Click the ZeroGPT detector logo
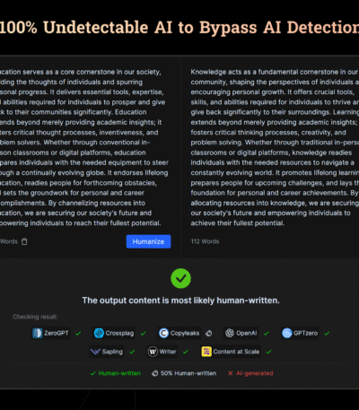The height and width of the screenshot is (410, 359). [x=38, y=333]
